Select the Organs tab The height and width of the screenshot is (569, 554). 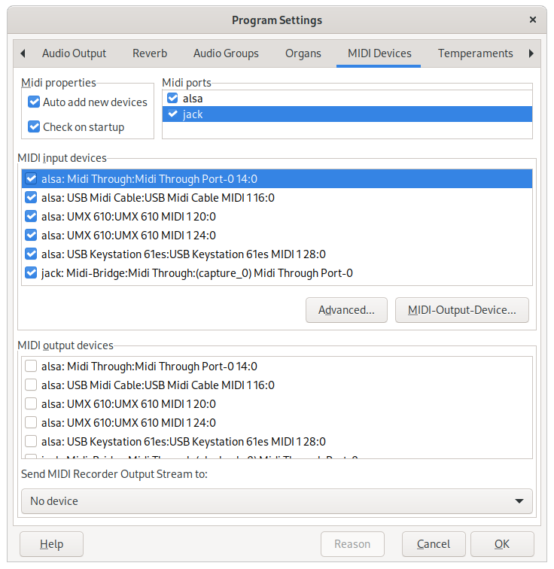click(303, 53)
